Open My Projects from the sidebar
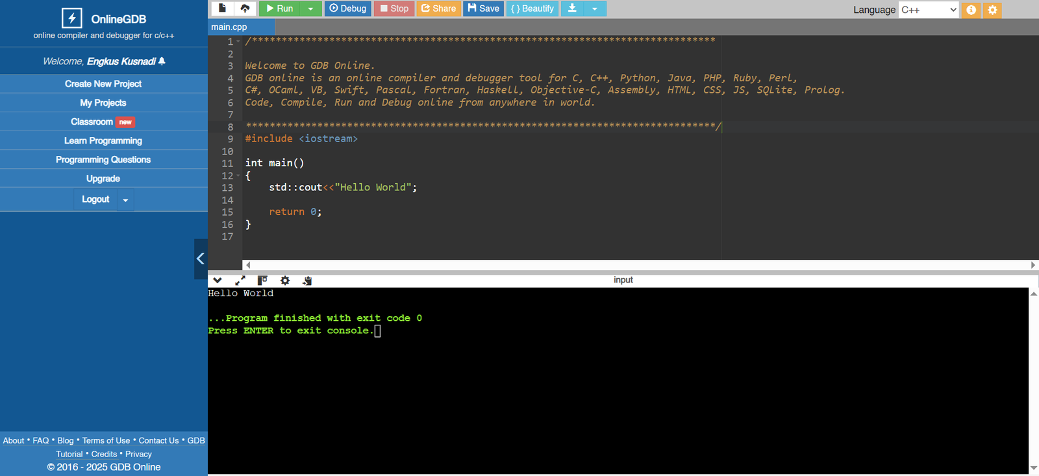 click(103, 103)
